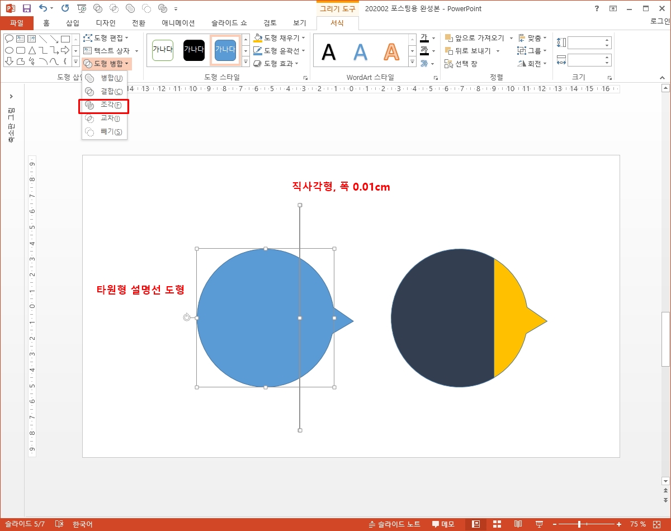Click the Help question mark icon

click(x=597, y=8)
